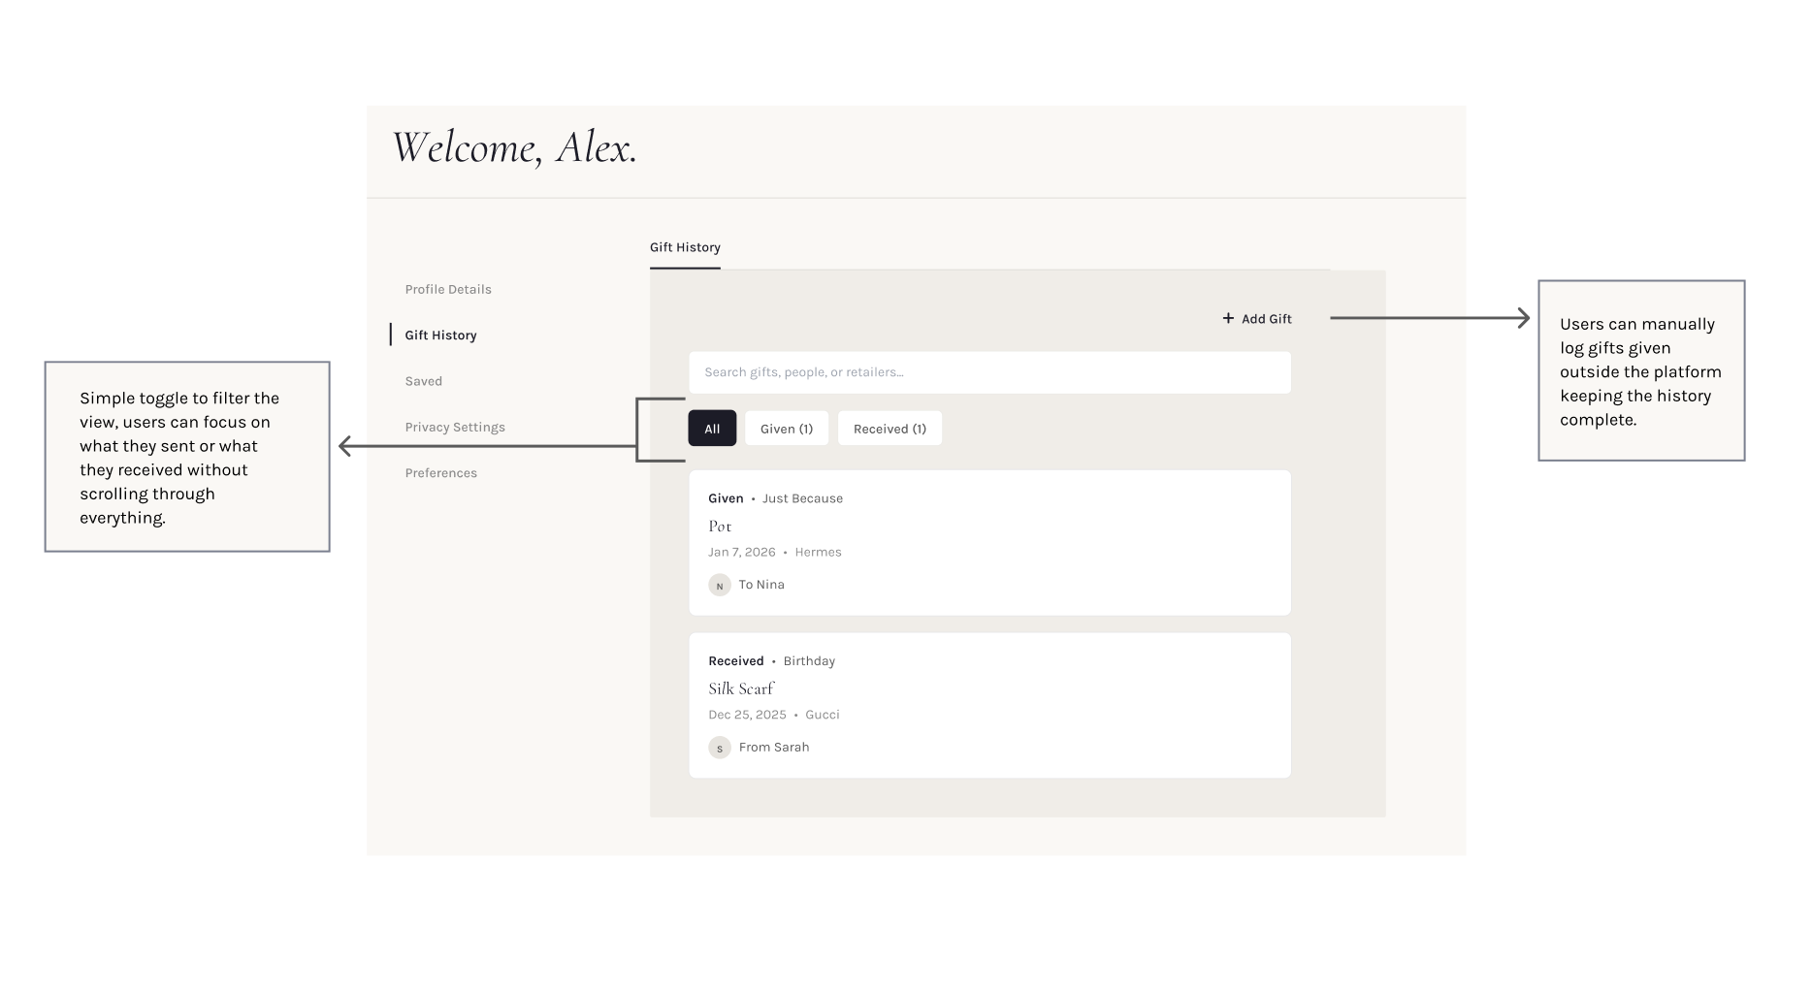Click the Add Gift button
Viewport: 1812px width, 991px height.
coord(1257,318)
